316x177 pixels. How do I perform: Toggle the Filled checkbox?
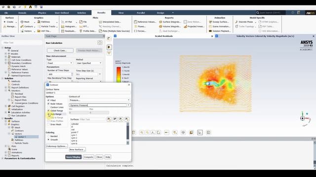coord(48,100)
